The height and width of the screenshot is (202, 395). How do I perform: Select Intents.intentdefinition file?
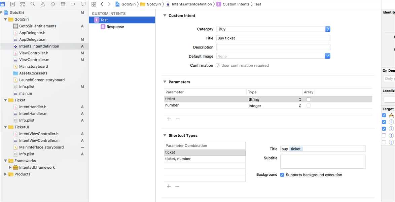pyautogui.click(x=39, y=46)
